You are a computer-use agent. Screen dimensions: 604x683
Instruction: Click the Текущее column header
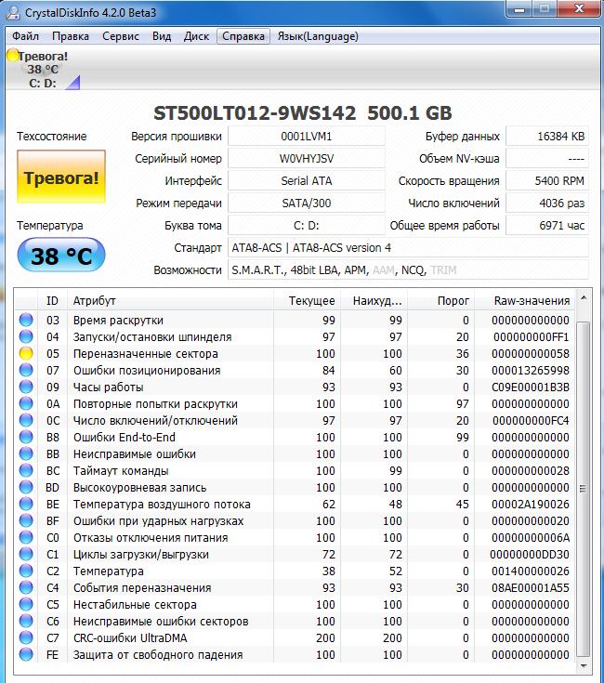[x=307, y=300]
